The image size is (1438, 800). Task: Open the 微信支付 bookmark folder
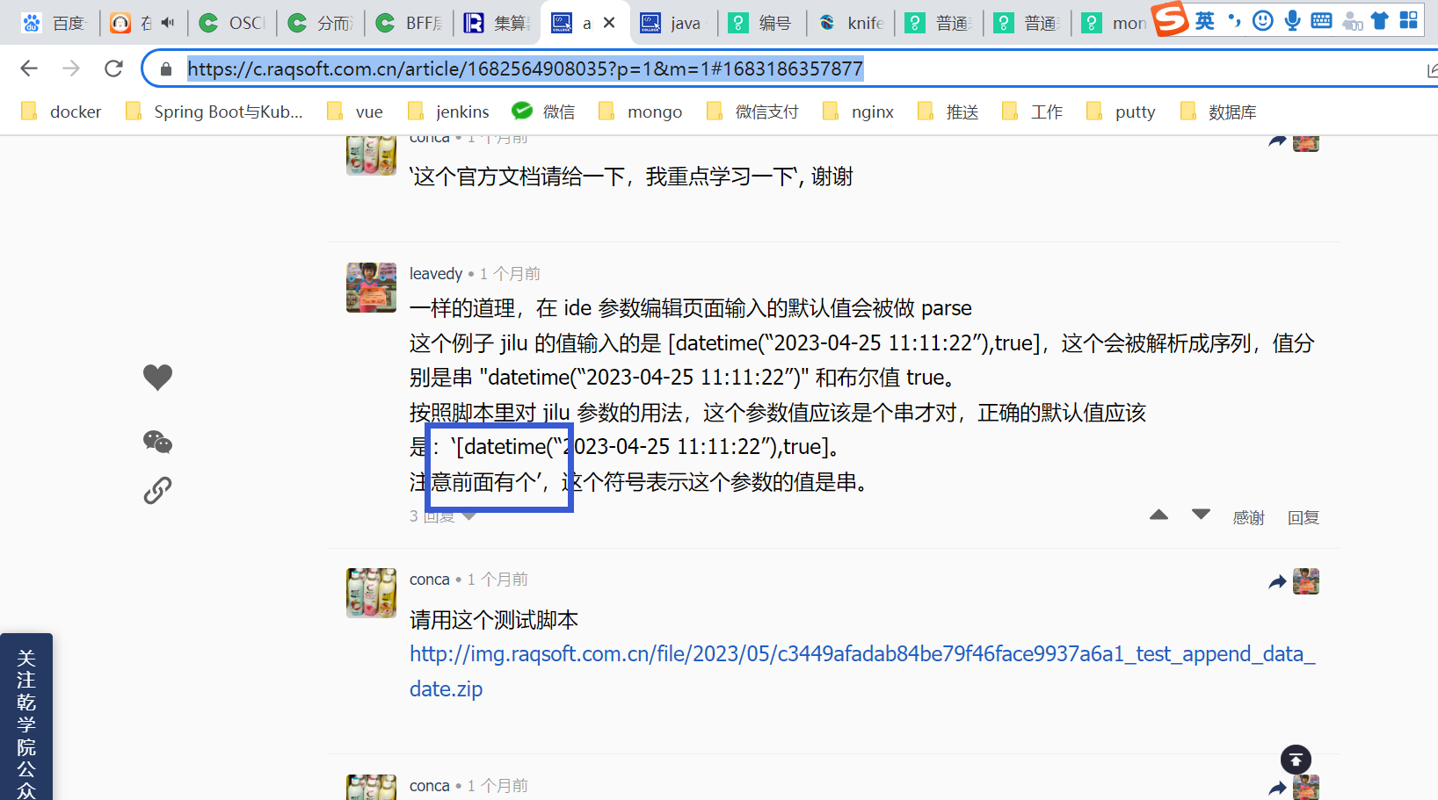pyautogui.click(x=752, y=112)
